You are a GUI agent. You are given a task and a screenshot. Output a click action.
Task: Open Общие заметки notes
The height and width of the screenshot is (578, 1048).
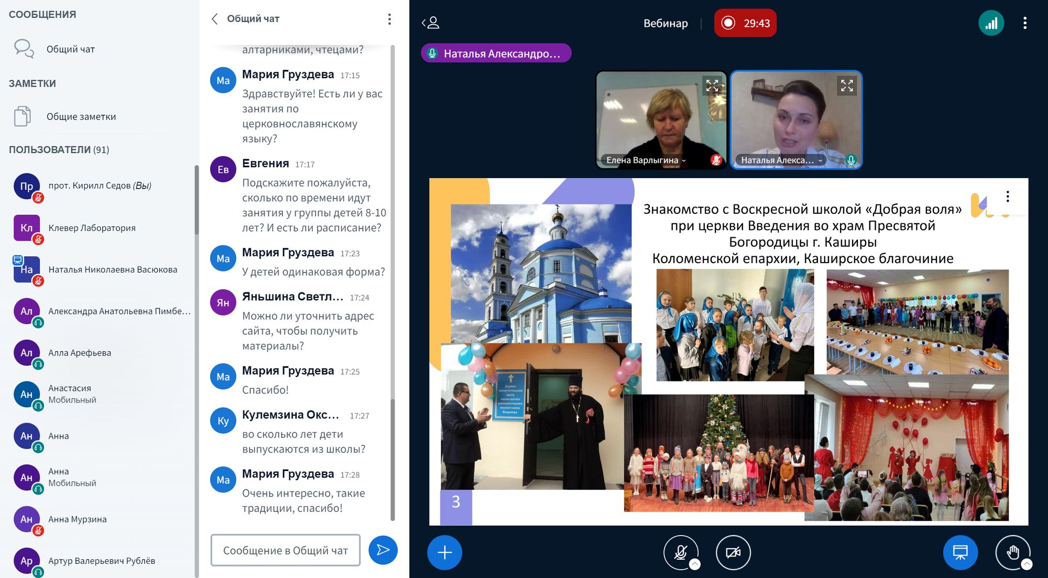pyautogui.click(x=81, y=117)
